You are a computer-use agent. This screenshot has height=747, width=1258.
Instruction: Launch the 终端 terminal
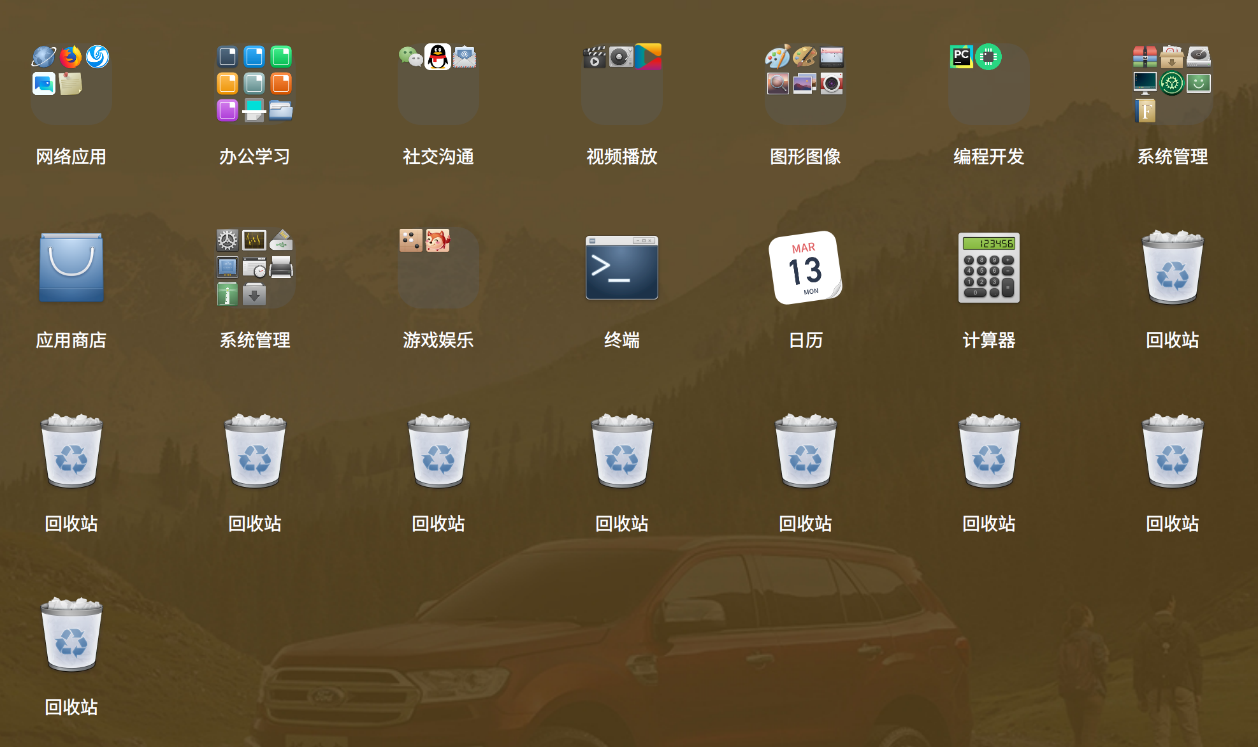coord(621,268)
